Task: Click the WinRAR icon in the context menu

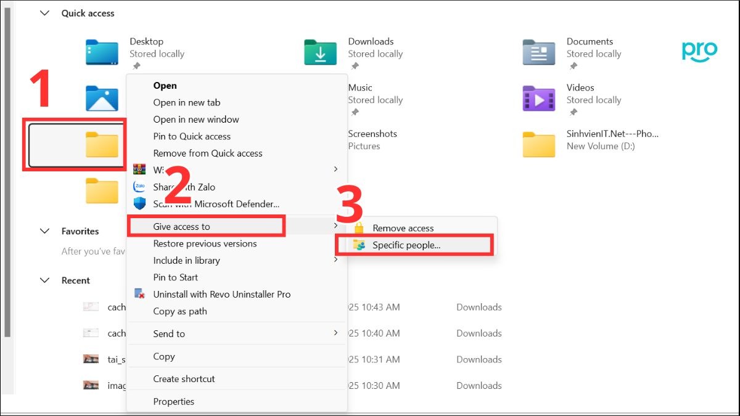Action: tap(139, 169)
